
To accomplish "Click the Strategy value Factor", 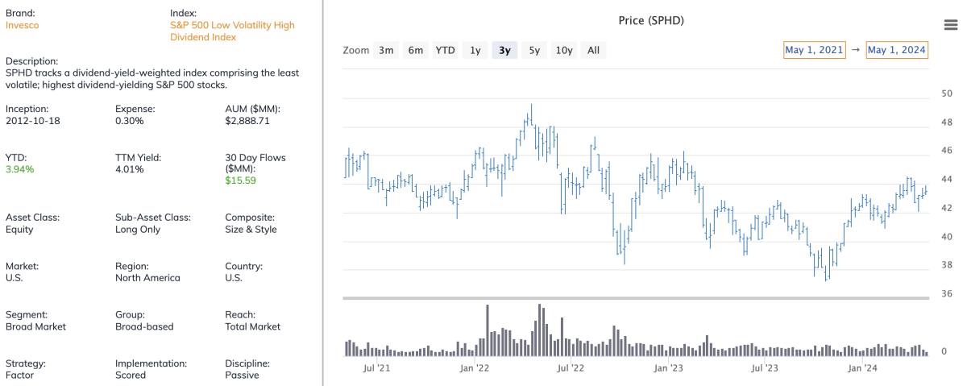I will point(19,375).
